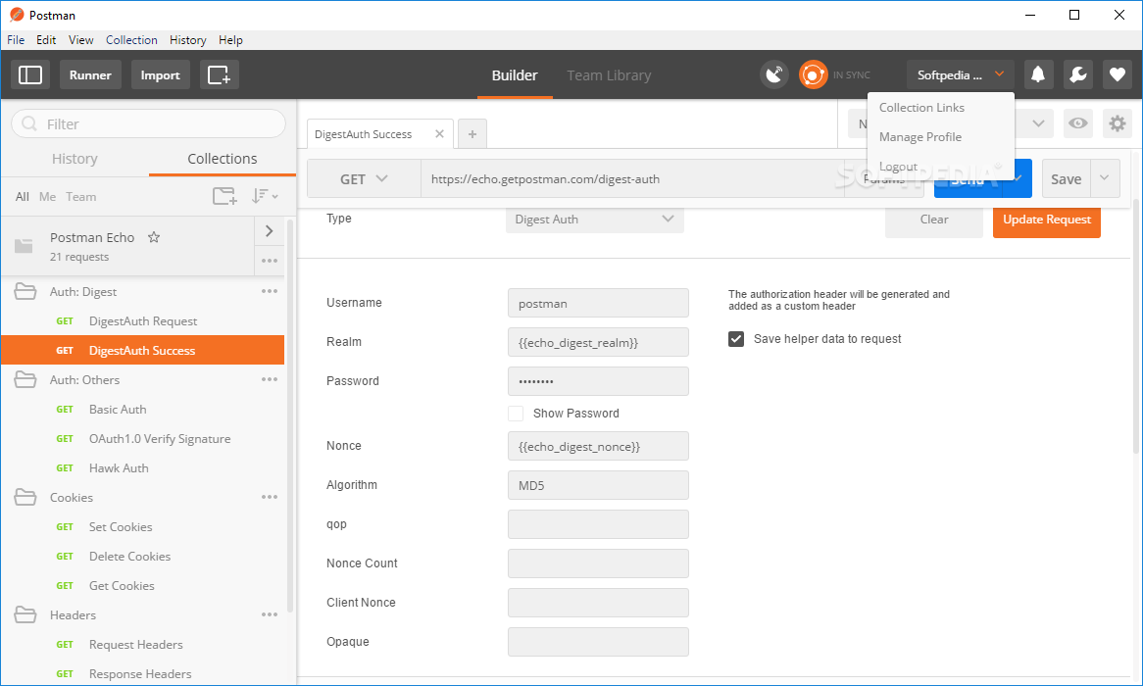The width and height of the screenshot is (1143, 686).
Task: Click the Update Request button
Action: tap(1047, 219)
